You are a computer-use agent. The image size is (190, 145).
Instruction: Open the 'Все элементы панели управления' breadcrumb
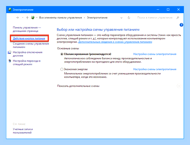(x=61, y=18)
